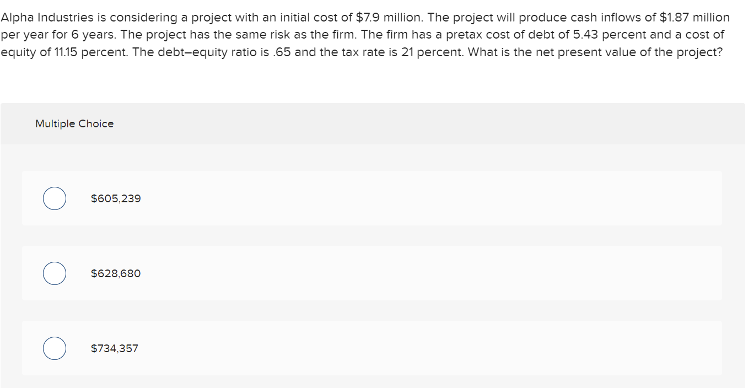Select the answer row containing $605,239
754x388 pixels.
(x=372, y=198)
